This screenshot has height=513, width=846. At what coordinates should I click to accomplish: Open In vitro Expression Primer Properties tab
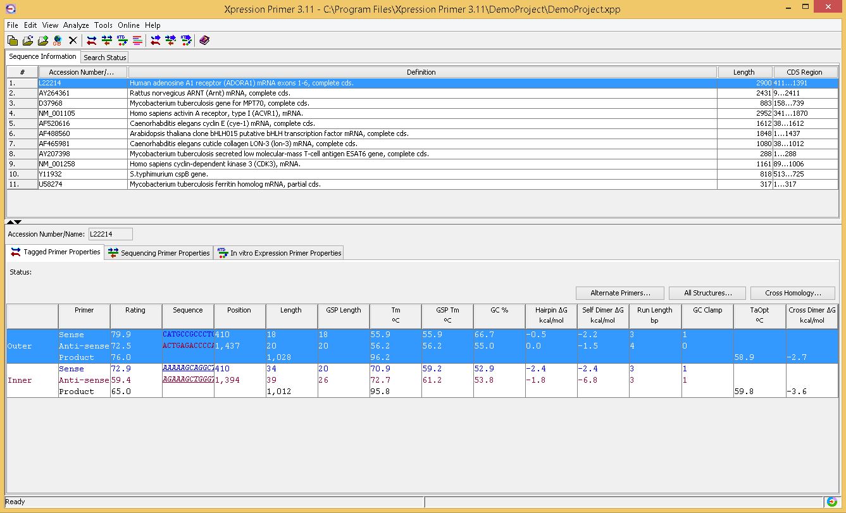(278, 253)
